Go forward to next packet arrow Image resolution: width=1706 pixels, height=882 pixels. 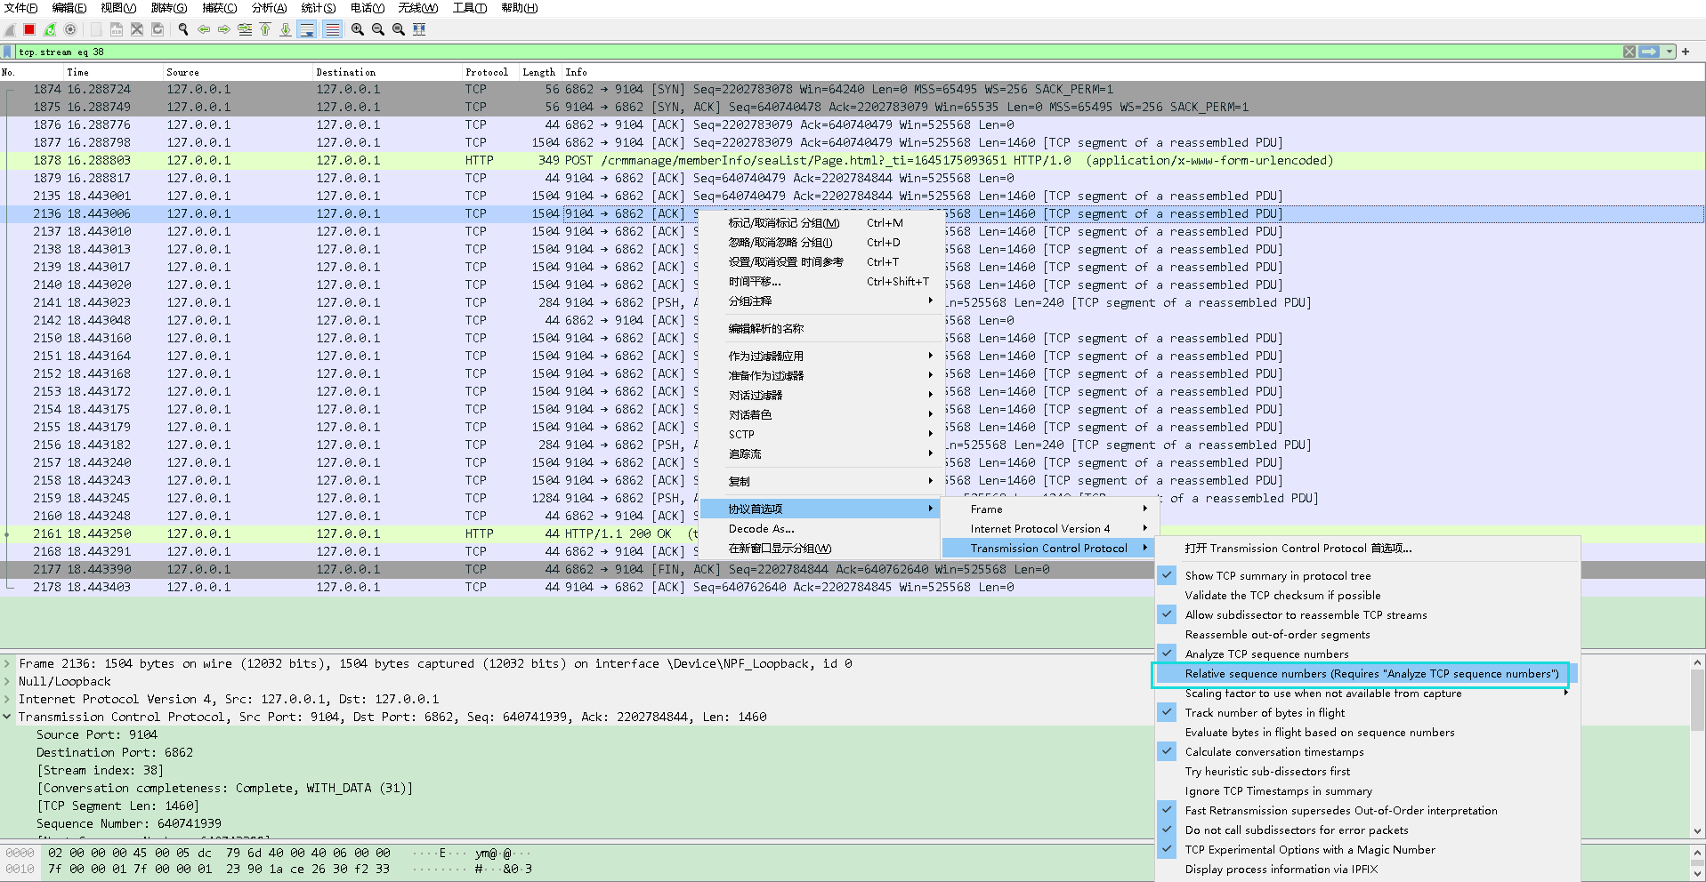(224, 29)
